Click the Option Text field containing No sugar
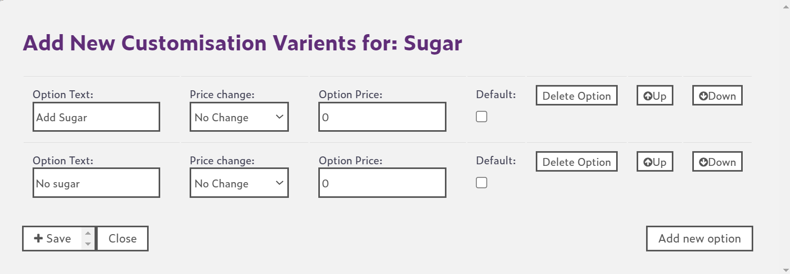 (x=96, y=183)
